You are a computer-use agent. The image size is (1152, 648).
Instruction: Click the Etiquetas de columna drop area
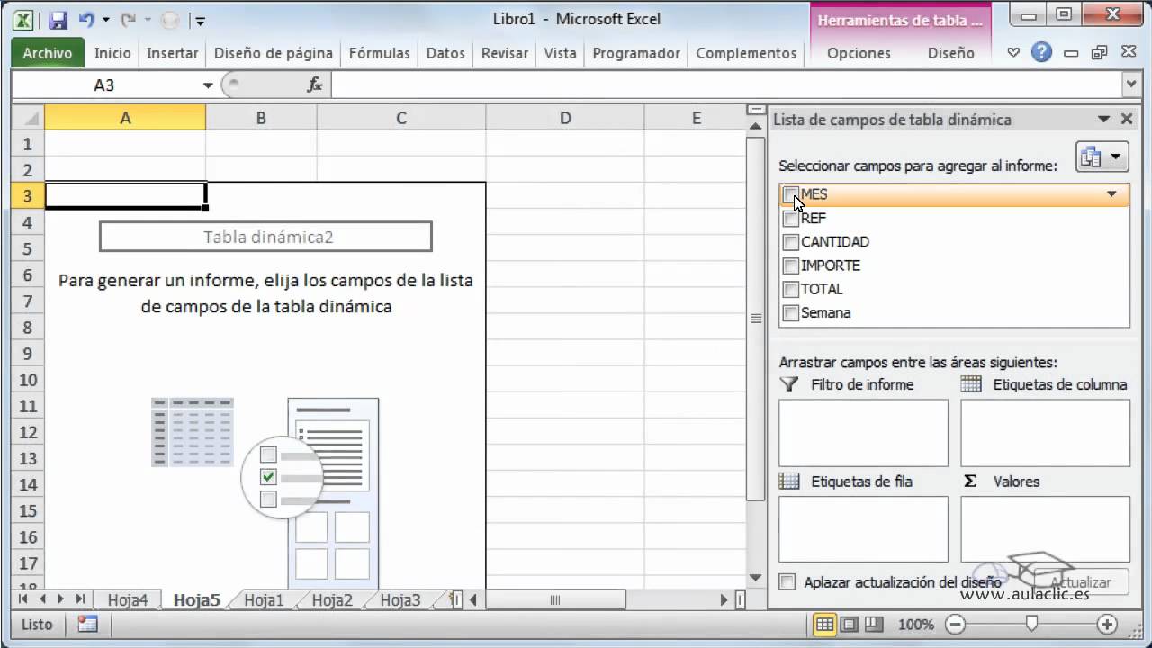pyautogui.click(x=1045, y=433)
